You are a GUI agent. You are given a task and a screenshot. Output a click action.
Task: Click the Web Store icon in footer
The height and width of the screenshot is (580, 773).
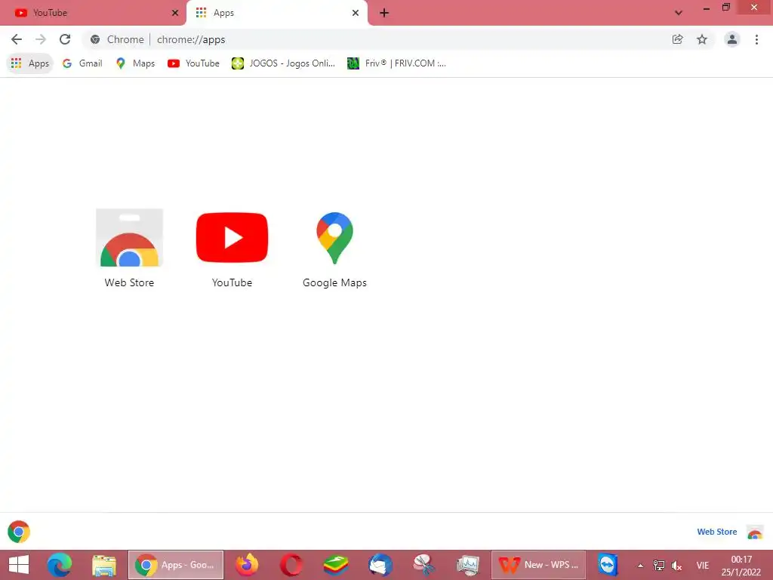(755, 532)
